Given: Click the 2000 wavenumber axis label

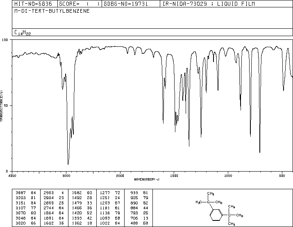Looking at the screenshot, I should [x=120, y=176].
